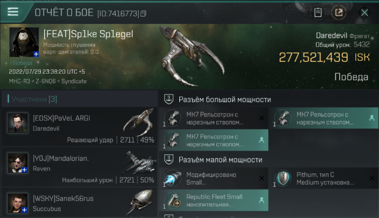This screenshot has height=218, width=379.
Task: Open the clipboard notes icon
Action: pyautogui.click(x=318, y=12)
